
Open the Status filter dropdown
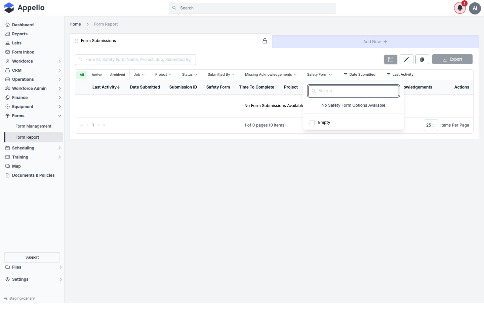coord(190,75)
